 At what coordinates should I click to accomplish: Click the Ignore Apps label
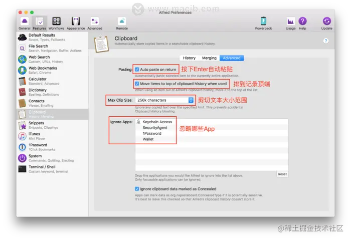(121, 122)
